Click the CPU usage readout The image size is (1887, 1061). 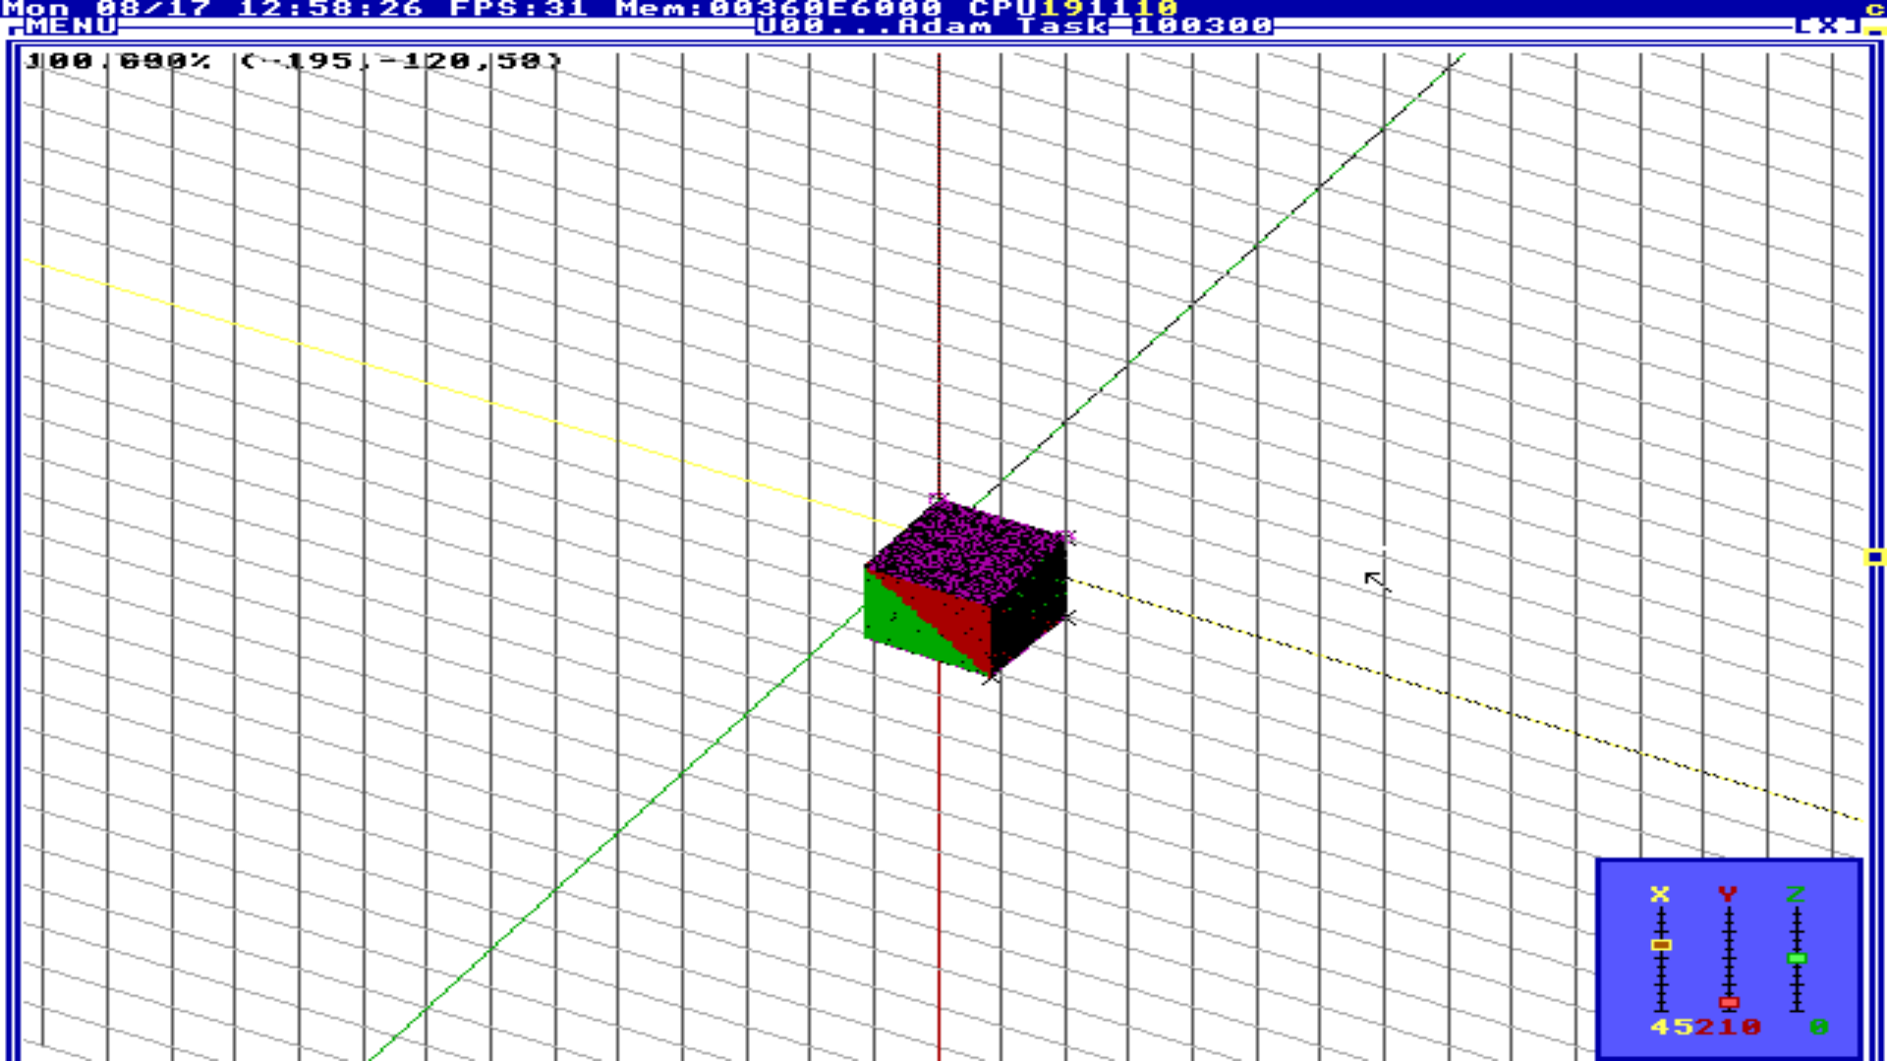(x=1073, y=8)
